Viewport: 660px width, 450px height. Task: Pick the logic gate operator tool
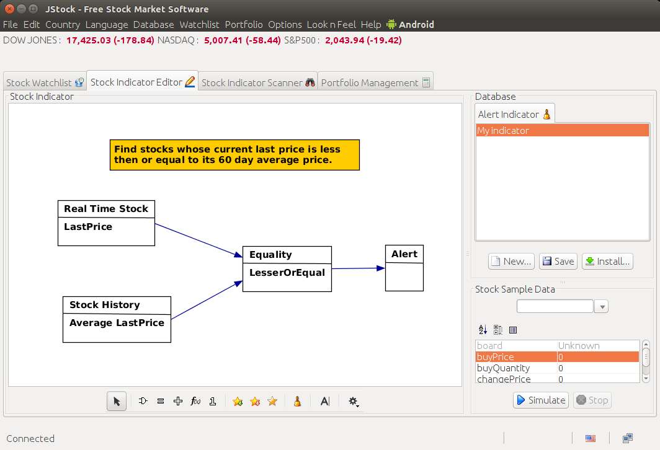143,401
